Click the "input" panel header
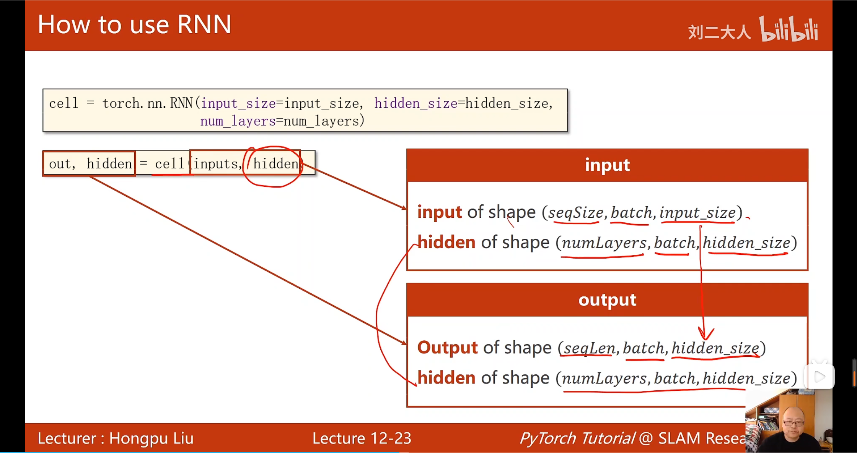Screen dimensions: 857x453 click(607, 165)
